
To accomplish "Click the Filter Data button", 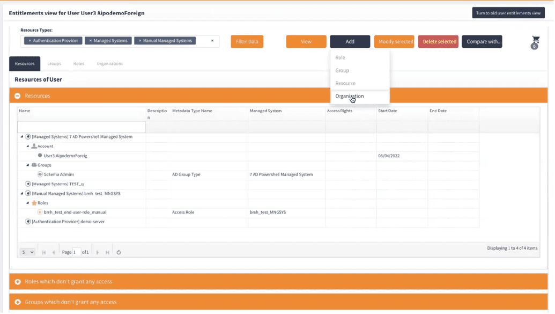I will tap(247, 41).
